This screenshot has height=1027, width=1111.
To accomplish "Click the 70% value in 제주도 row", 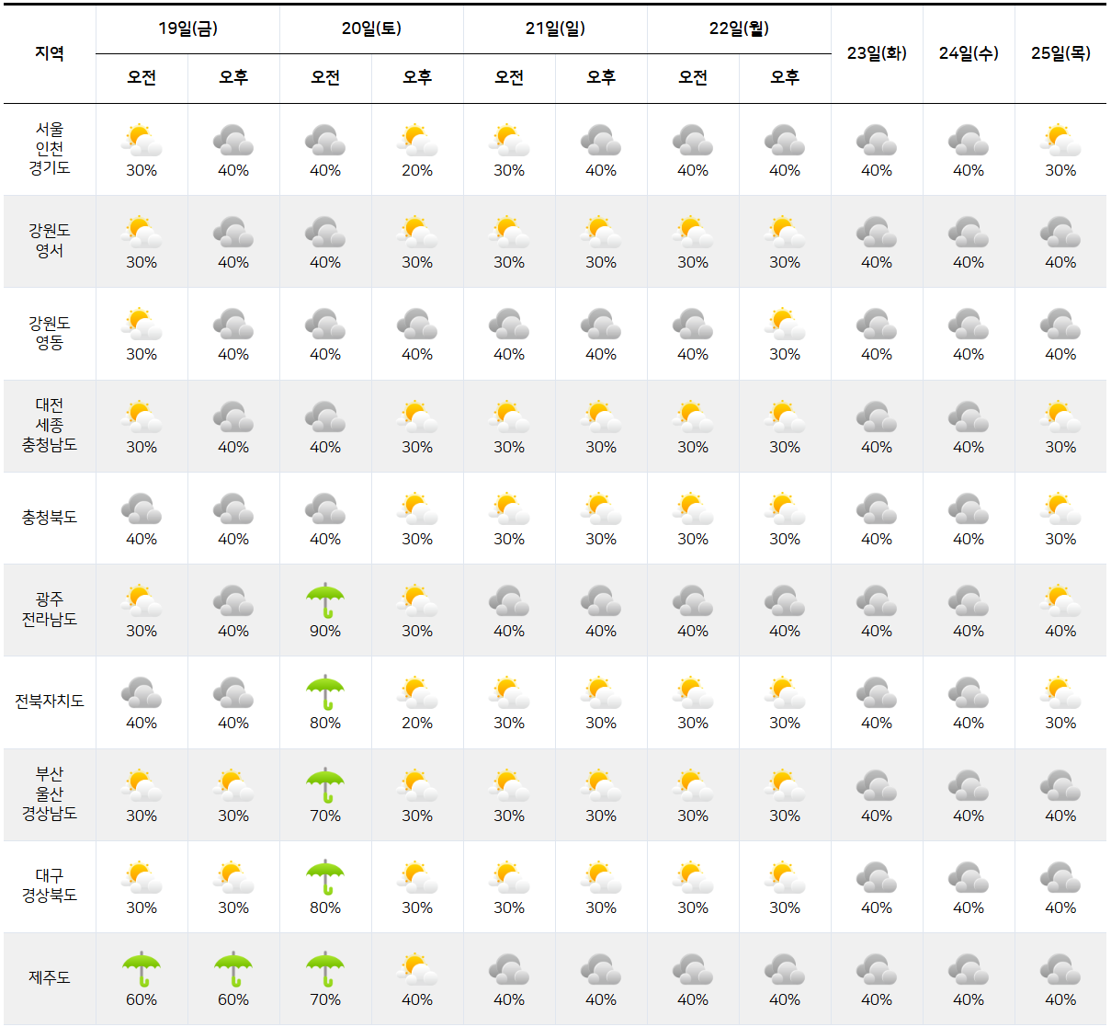I will [325, 999].
